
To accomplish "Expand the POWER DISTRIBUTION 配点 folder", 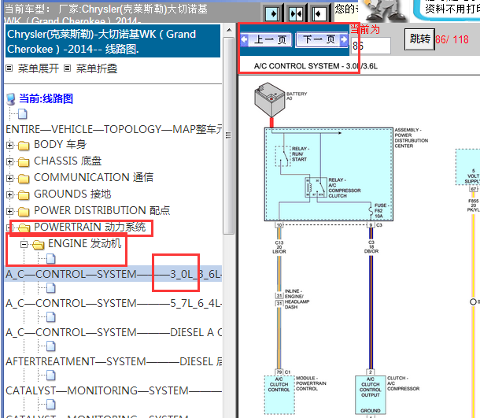I will click(9, 211).
